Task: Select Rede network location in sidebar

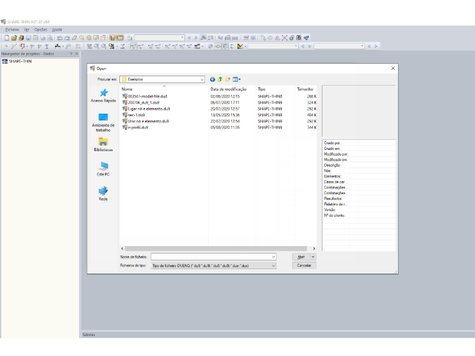Action: click(103, 194)
